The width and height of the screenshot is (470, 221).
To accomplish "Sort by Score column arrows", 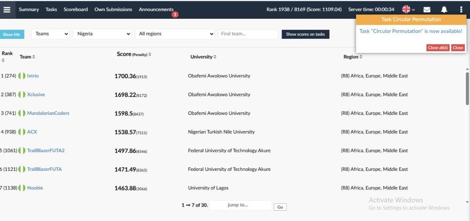I will [x=150, y=54].
